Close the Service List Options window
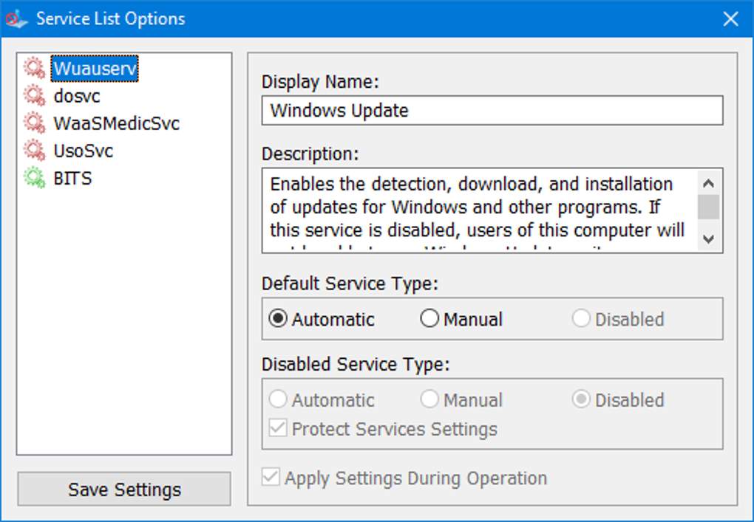754x522 pixels. (730, 19)
